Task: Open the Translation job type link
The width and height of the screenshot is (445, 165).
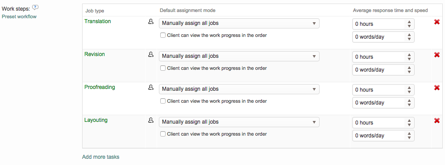Action: coord(98,21)
